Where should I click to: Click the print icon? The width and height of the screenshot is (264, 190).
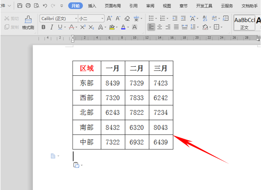pyautogui.click(x=28, y=6)
